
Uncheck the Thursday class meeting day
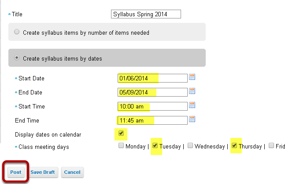[x=234, y=145]
